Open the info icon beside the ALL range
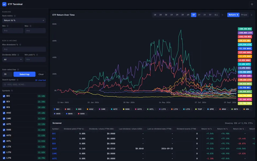Screen dimensions: 257x161 222,15
